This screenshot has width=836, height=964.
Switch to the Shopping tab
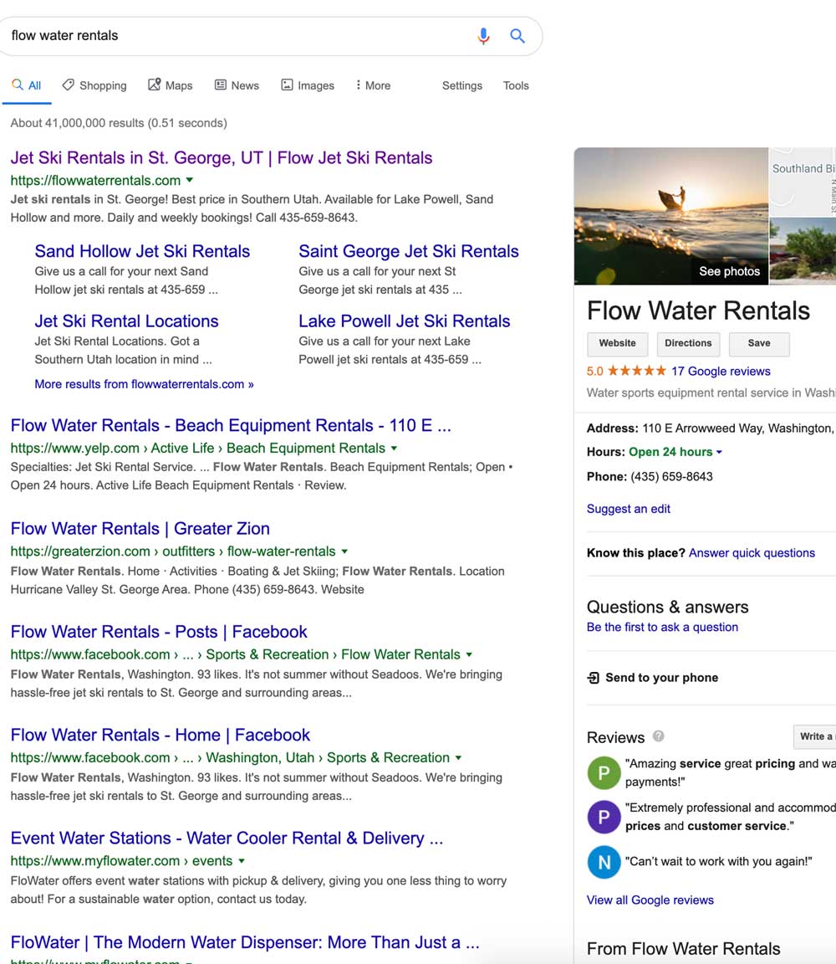pyautogui.click(x=94, y=85)
